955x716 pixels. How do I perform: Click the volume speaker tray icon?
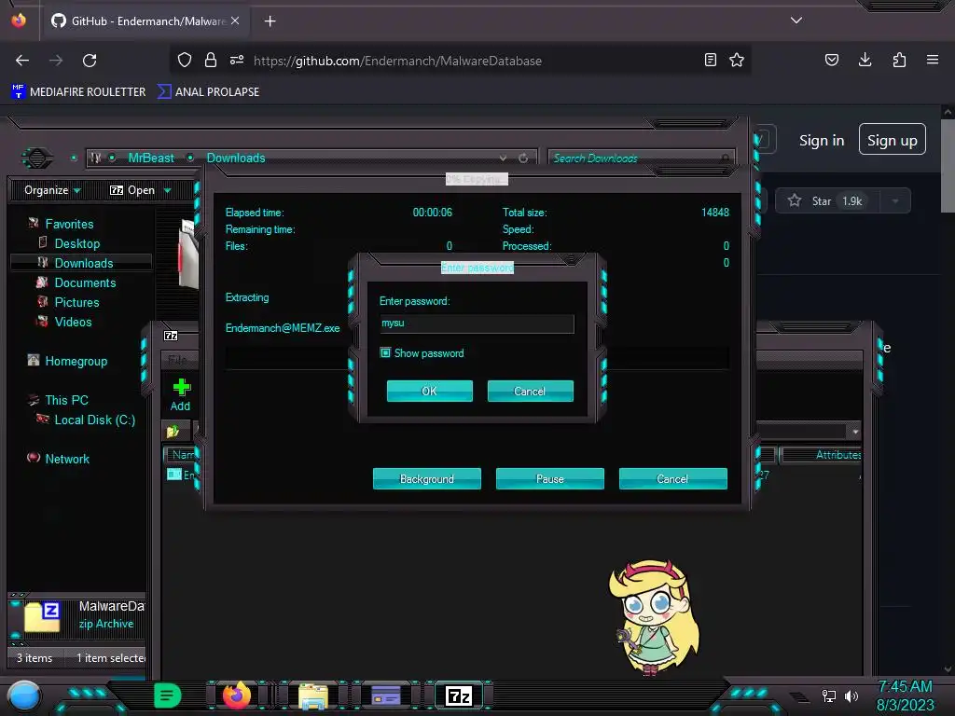click(x=851, y=695)
